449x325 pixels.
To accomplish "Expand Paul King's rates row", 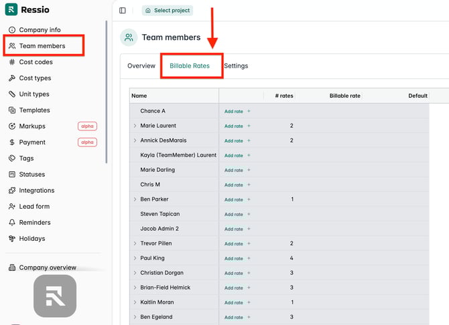I will coord(135,258).
